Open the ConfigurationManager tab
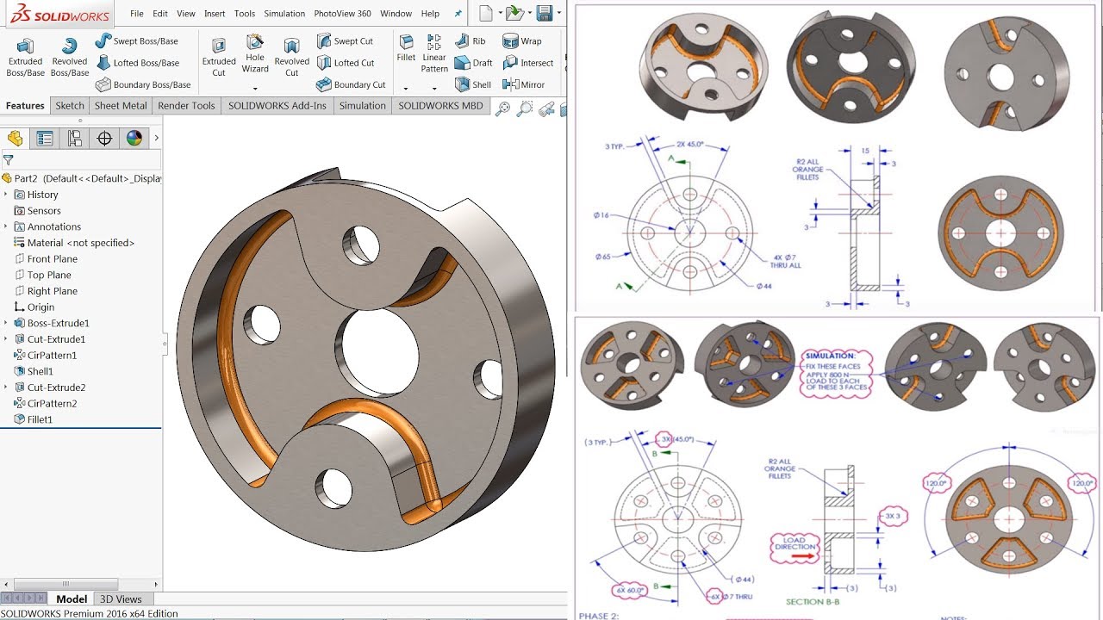1103x620 pixels. coord(75,139)
